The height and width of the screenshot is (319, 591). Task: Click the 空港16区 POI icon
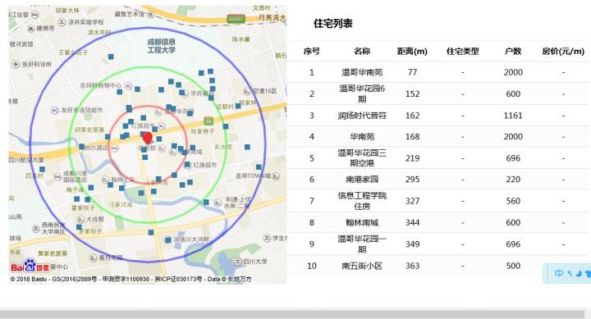(246, 92)
